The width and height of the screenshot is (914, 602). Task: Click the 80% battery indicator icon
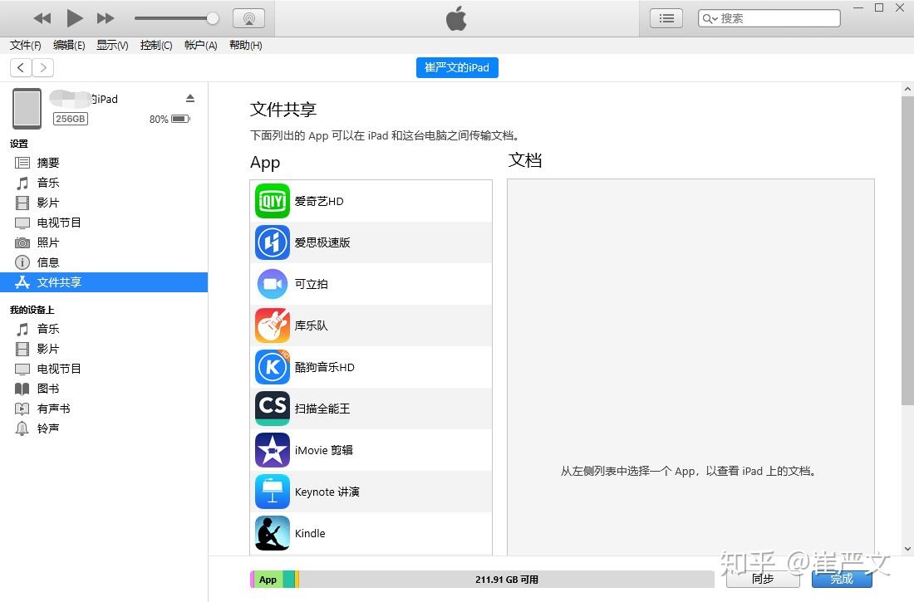(180, 119)
